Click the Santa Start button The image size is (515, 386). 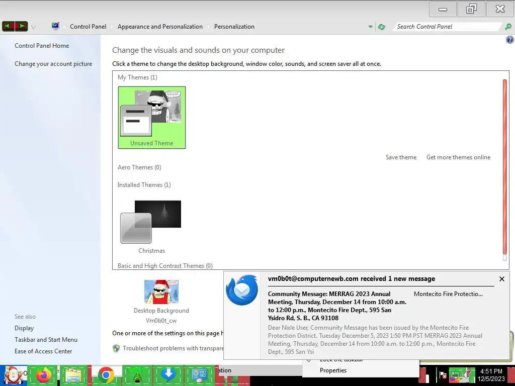pyautogui.click(x=13, y=375)
